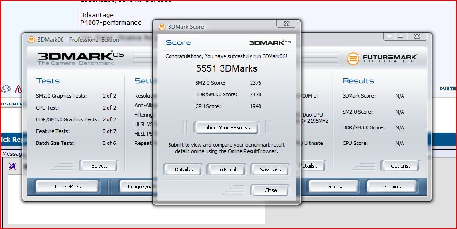Click '3dvantage' text on forum page
Screen dimensions: 457x229
point(97,15)
